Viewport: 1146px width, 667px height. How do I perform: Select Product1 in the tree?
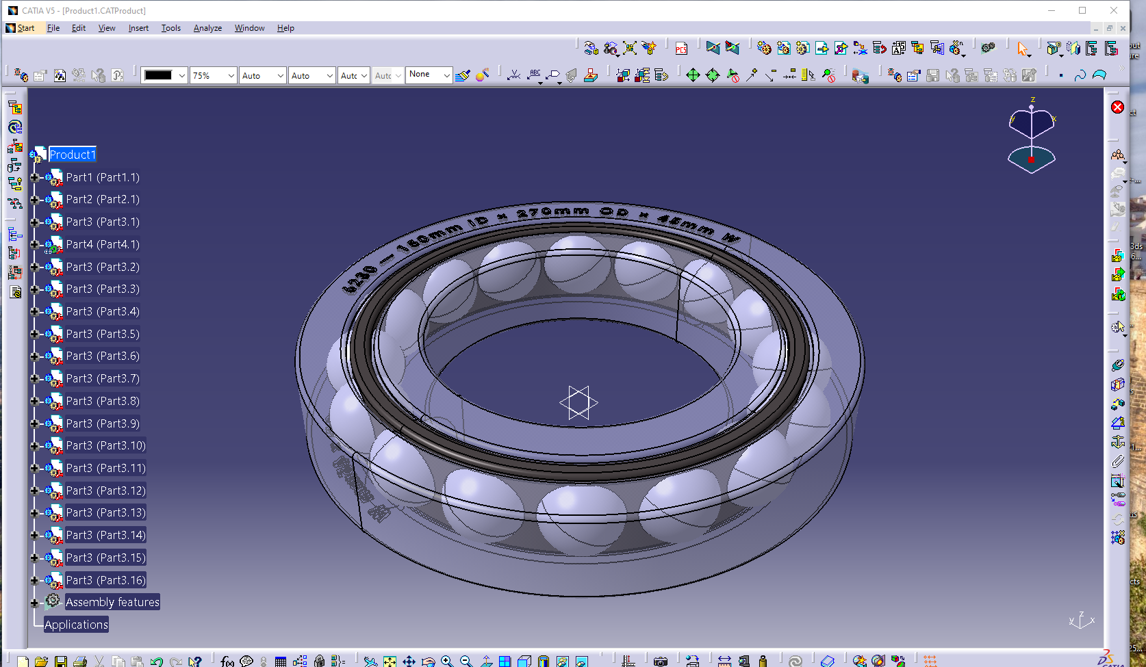point(73,155)
